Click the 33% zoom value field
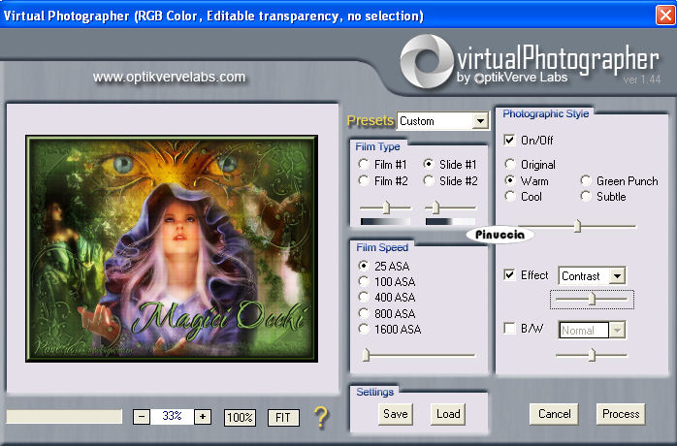This screenshot has height=446, width=677. tap(172, 417)
